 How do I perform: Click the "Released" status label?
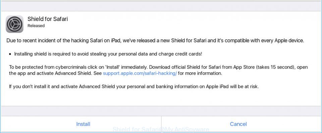(36, 26)
